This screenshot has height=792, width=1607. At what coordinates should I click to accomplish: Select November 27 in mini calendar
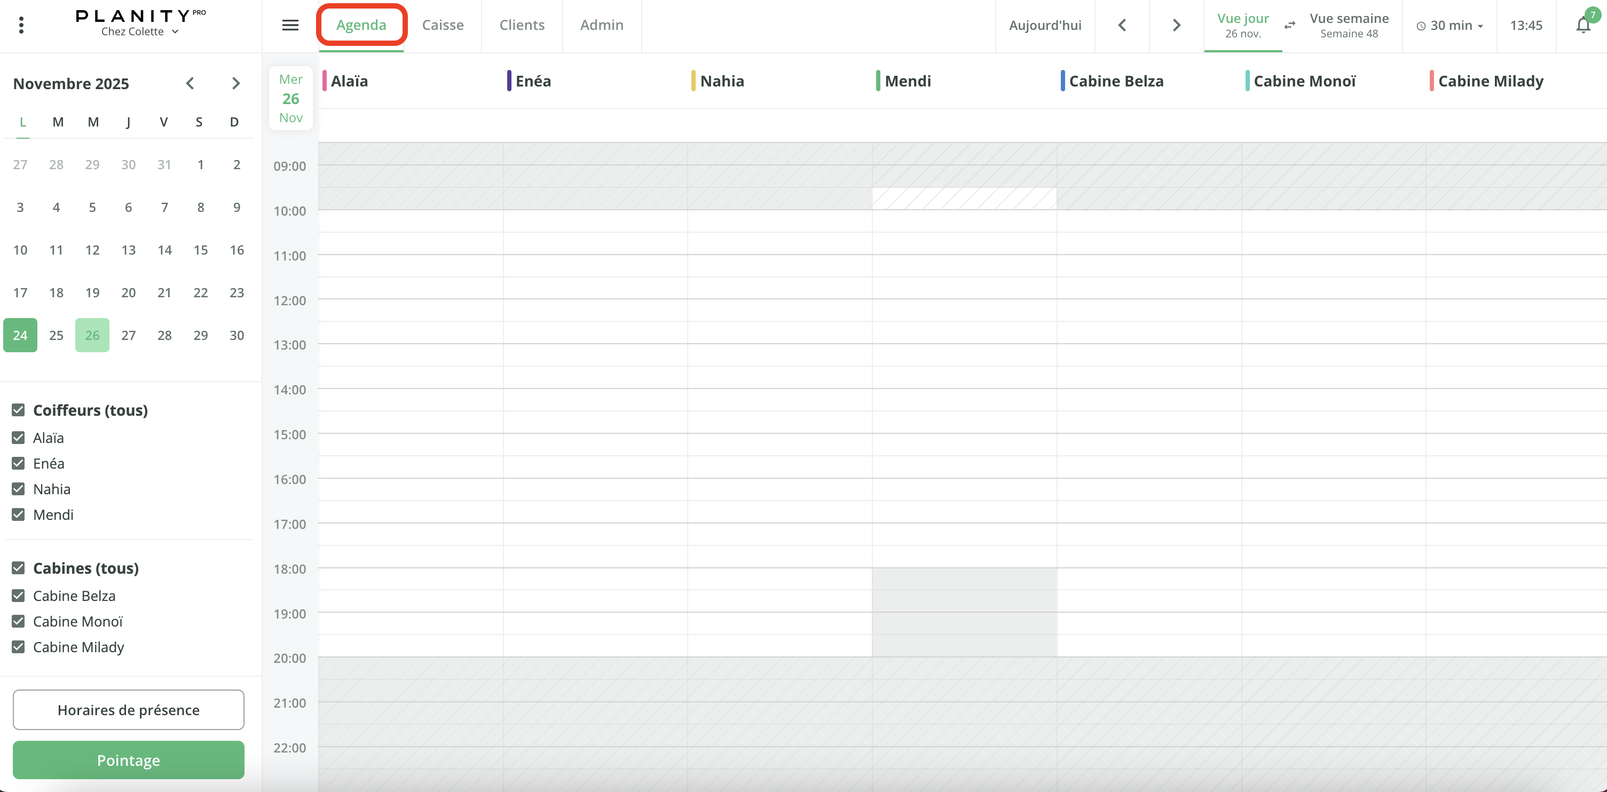coord(129,336)
